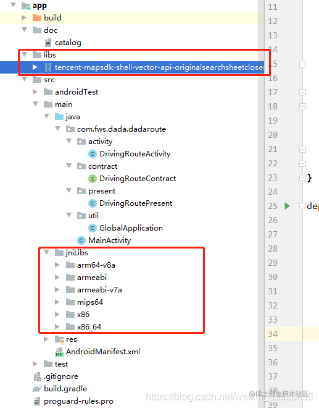Click the MainActivity class icon
Image resolution: width=319 pixels, height=408 pixels.
coord(81,240)
